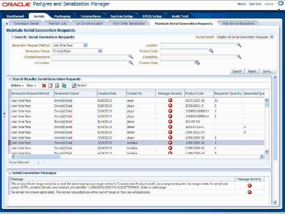This screenshot has height=214, width=285.
Task: Click Requested Quantity column header
Action: [x=228, y=93]
